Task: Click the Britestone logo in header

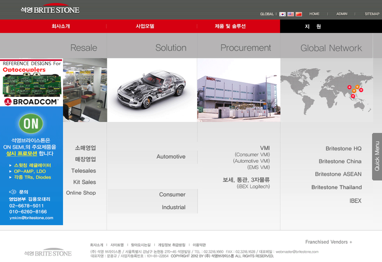Action: [x=50, y=9]
